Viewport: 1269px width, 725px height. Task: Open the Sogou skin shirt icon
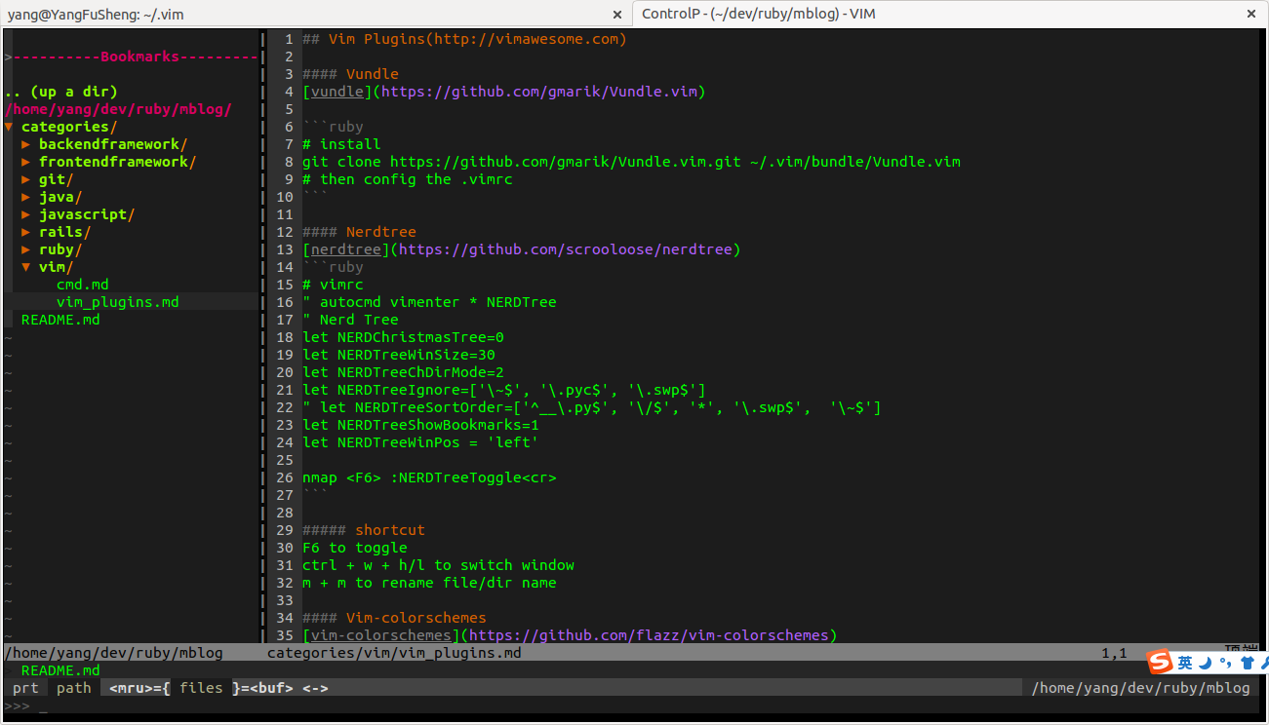pyautogui.click(x=1247, y=664)
